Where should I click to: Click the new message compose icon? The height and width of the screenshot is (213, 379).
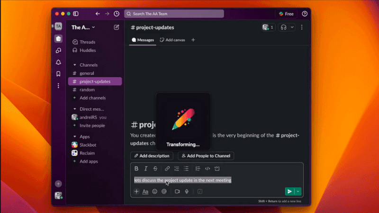tap(117, 27)
